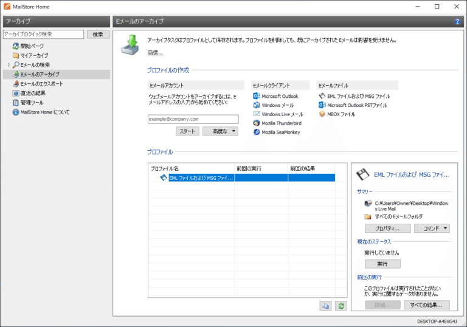The width and height of the screenshot is (467, 327).
Task: Click the Windows メール link text
Action: click(277, 105)
